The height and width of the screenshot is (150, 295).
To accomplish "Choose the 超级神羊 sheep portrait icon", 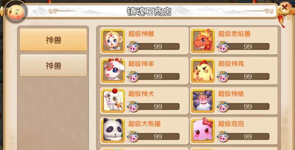I will [x=113, y=71].
